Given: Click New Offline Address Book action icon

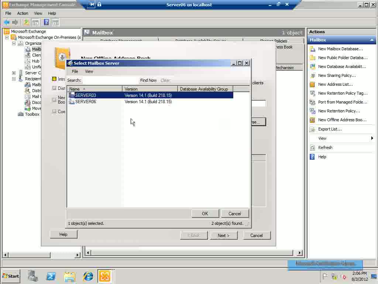Looking at the screenshot, I should point(313,120).
